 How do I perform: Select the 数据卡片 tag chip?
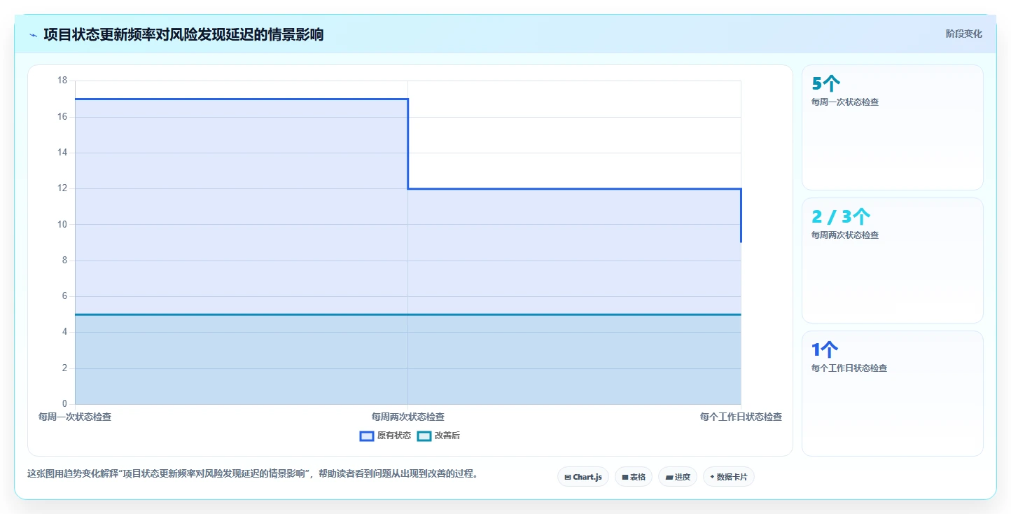click(x=729, y=477)
